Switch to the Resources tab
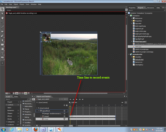The height and width of the screenshot is (132, 166). click(x=151, y=8)
